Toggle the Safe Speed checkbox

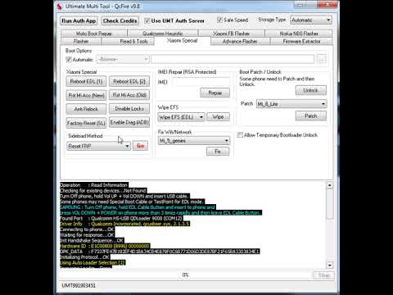click(219, 20)
